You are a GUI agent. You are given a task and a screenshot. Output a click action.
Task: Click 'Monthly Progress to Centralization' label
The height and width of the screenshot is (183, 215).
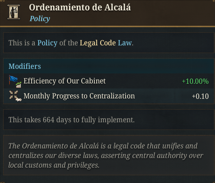(79, 96)
